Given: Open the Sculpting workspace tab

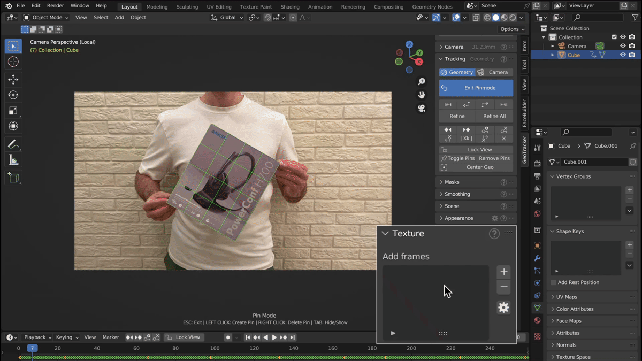Looking at the screenshot, I should [187, 7].
